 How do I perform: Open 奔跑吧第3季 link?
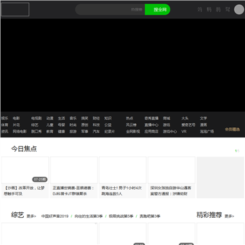[150, 216]
